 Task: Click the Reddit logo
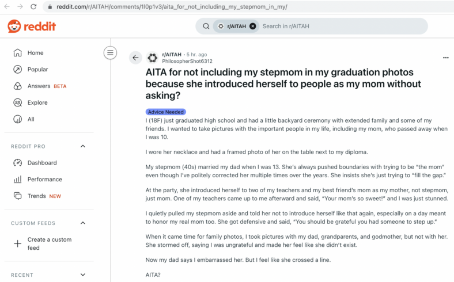tap(32, 26)
